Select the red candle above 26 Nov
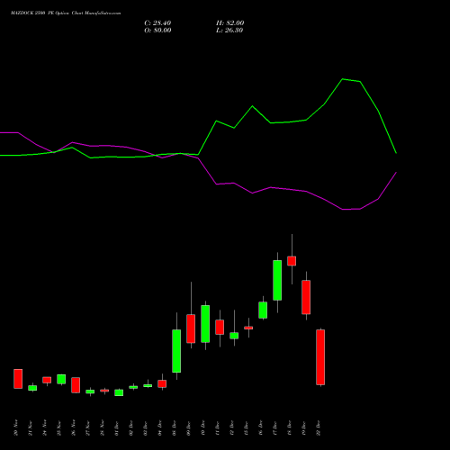The image size is (450, 450). click(x=76, y=385)
